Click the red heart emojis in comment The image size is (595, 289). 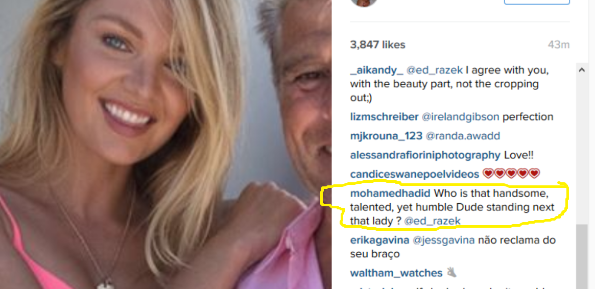[511, 174]
